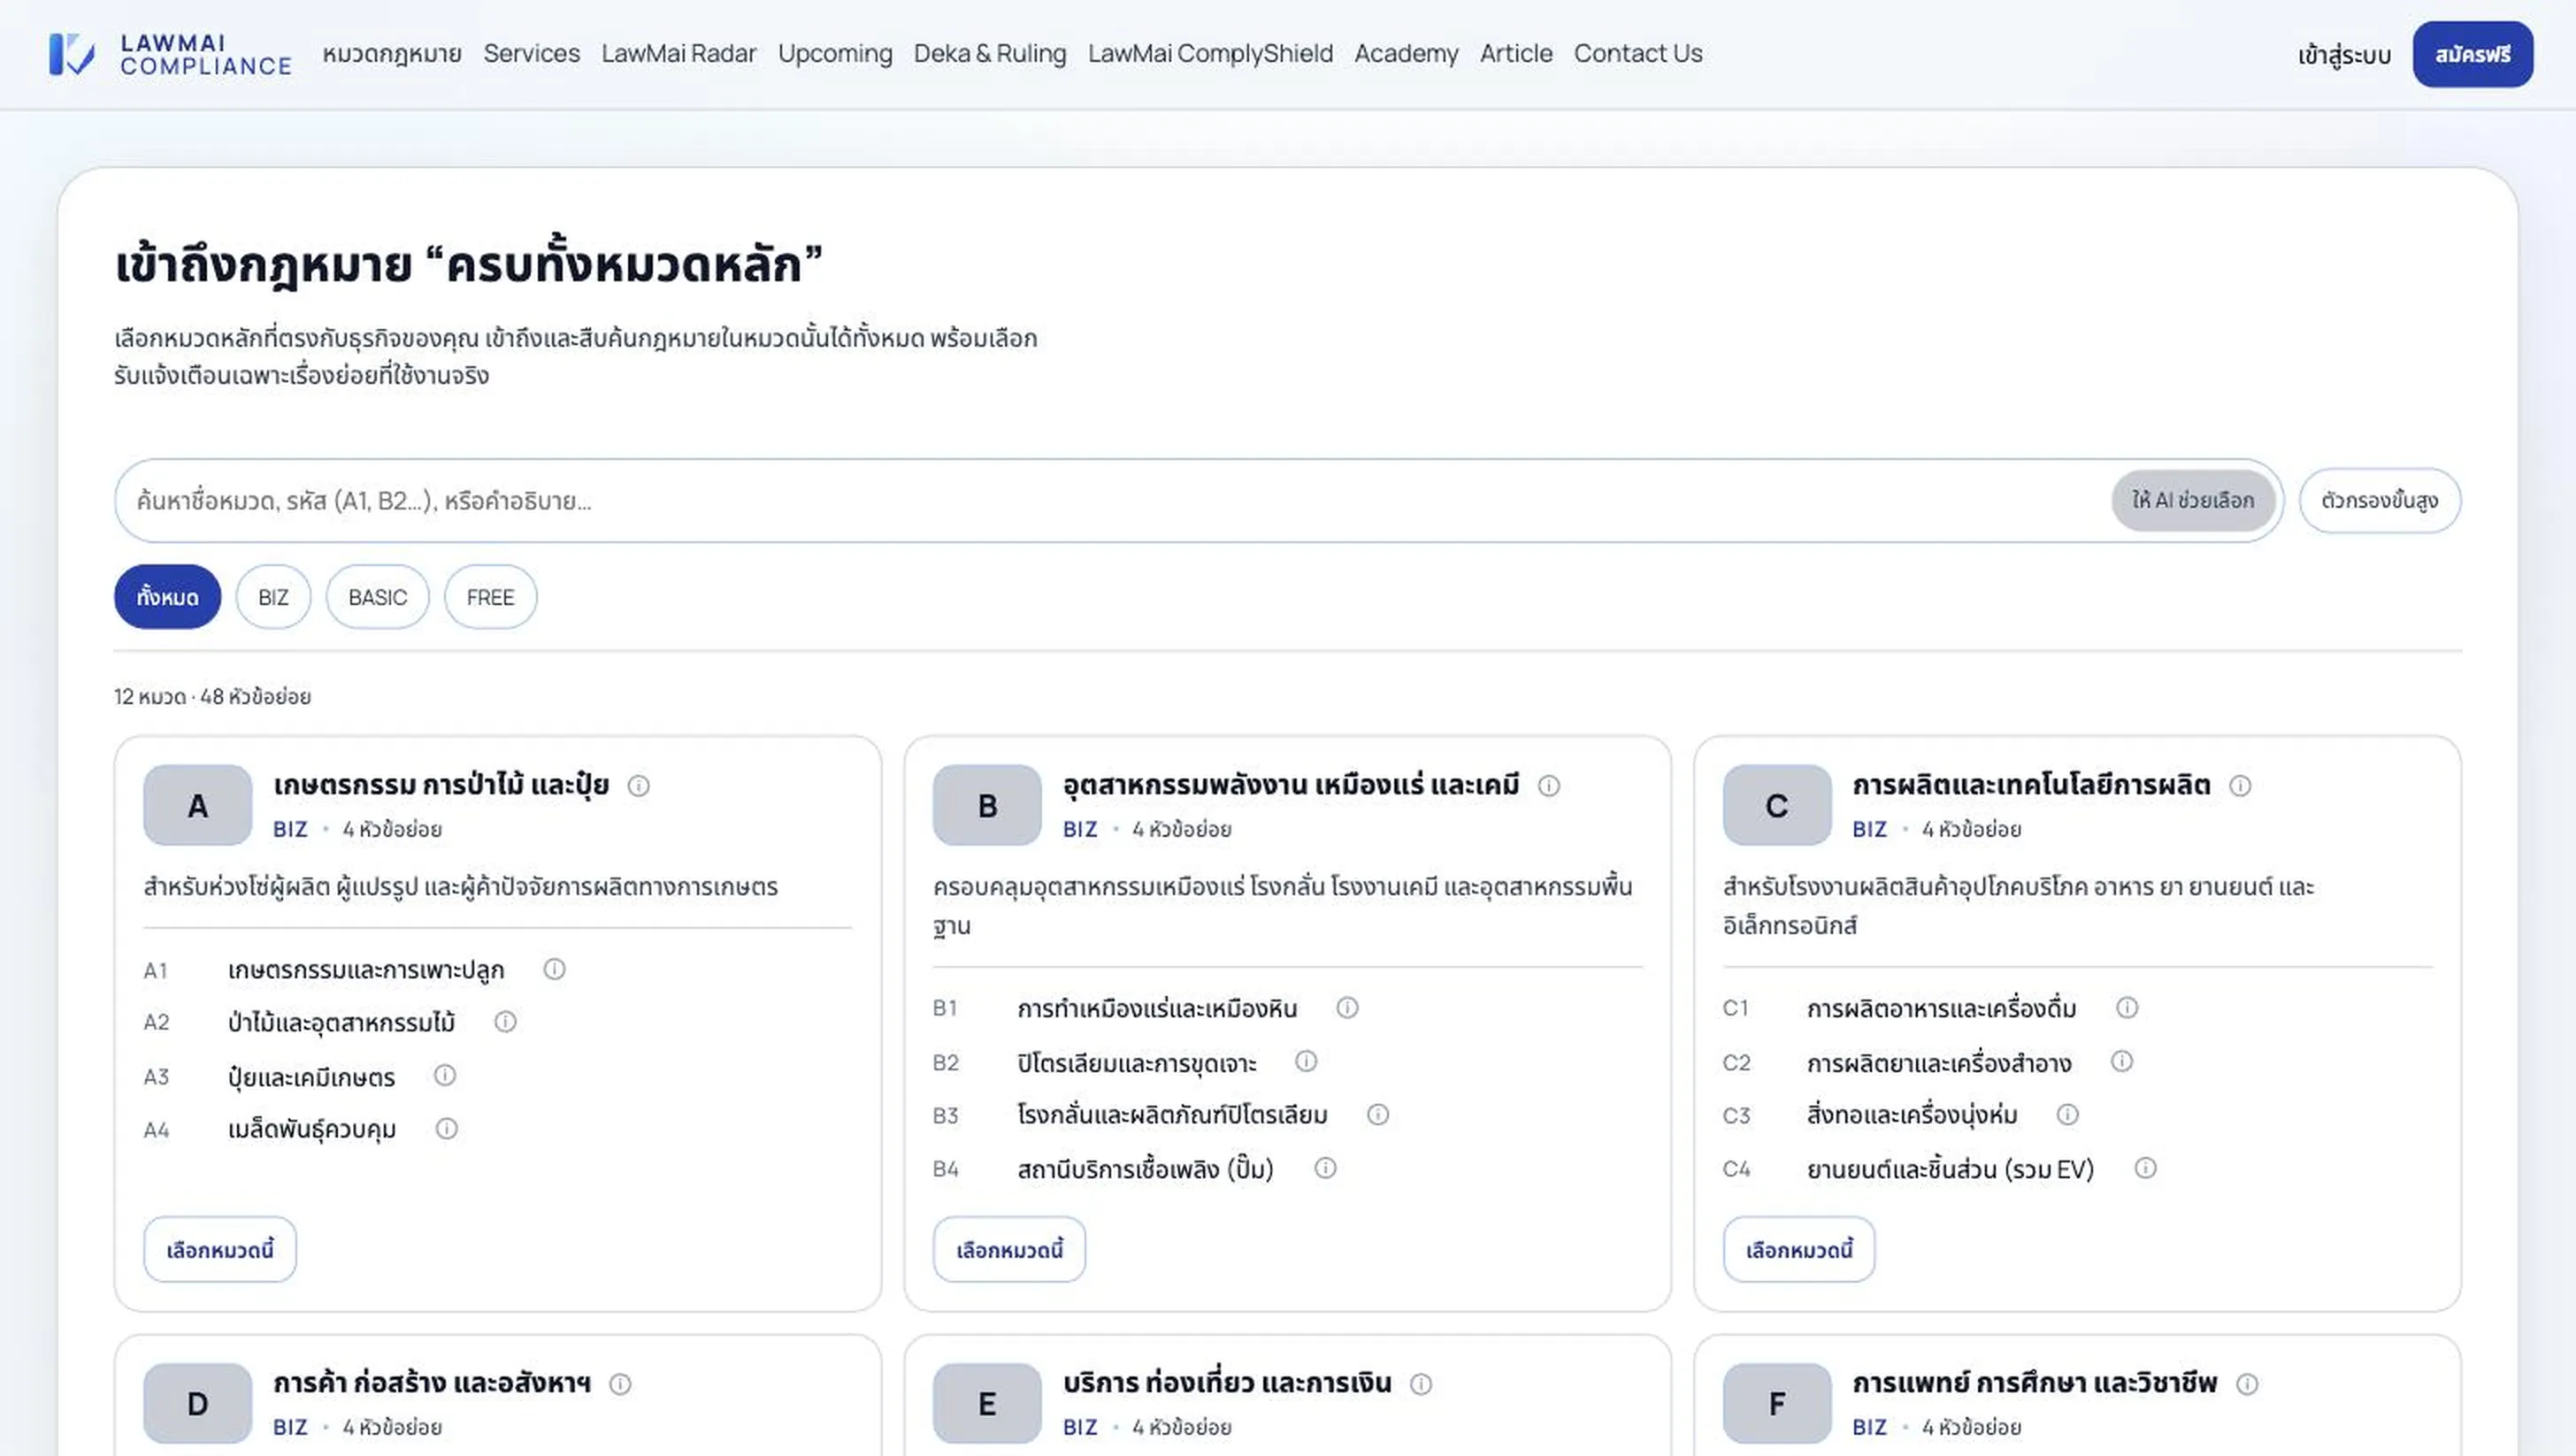Show info for B2 ปิโตรเลียมและการขุดเจาะ
This screenshot has height=1456, width=2576.
[x=1306, y=1061]
